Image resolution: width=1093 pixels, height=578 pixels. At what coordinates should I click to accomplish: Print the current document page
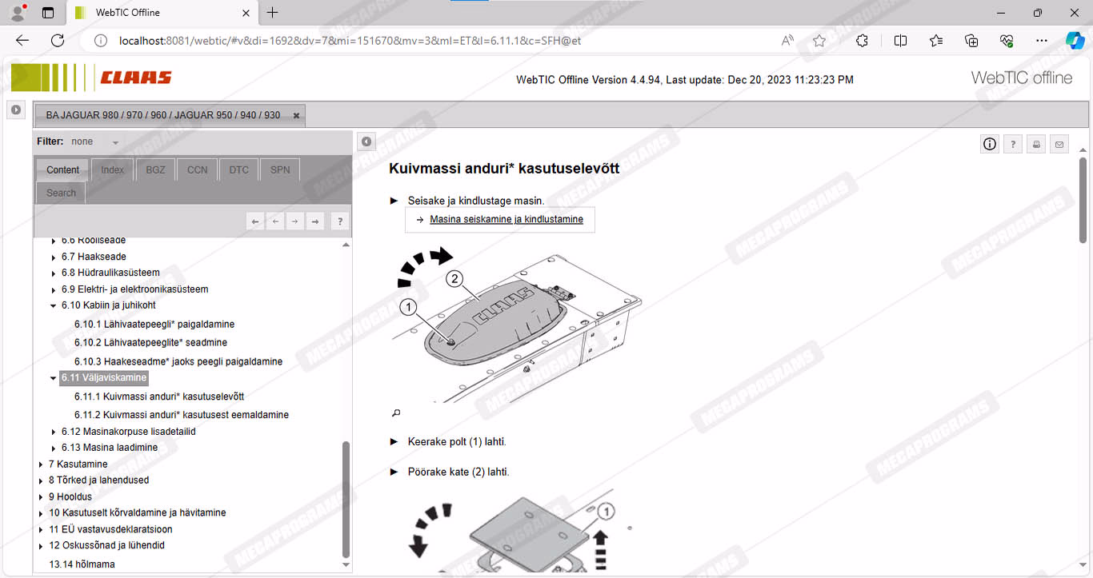1036,144
